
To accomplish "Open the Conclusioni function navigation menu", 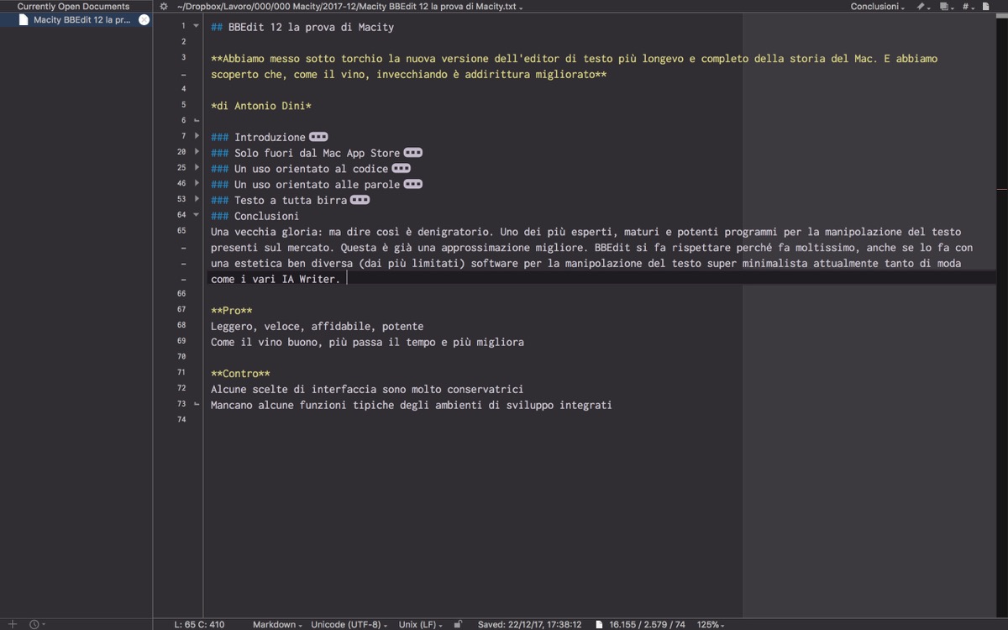I will (877, 6).
